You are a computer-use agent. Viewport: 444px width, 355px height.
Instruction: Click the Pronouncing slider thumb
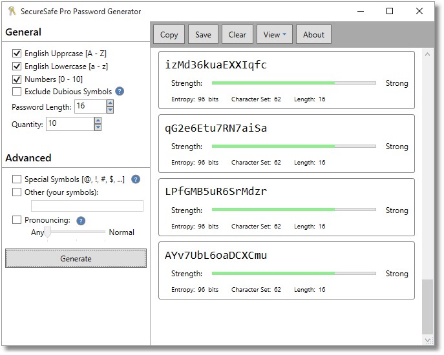(47, 232)
